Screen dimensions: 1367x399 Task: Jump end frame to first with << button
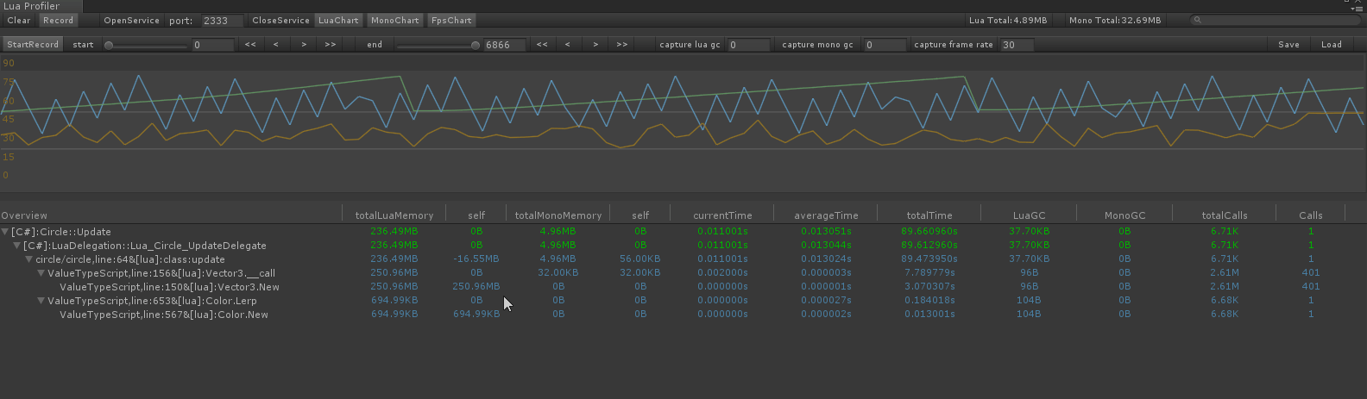tap(542, 44)
